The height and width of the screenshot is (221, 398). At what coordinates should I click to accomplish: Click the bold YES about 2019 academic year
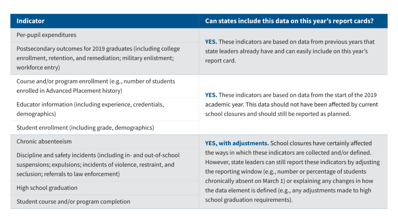tap(211, 95)
